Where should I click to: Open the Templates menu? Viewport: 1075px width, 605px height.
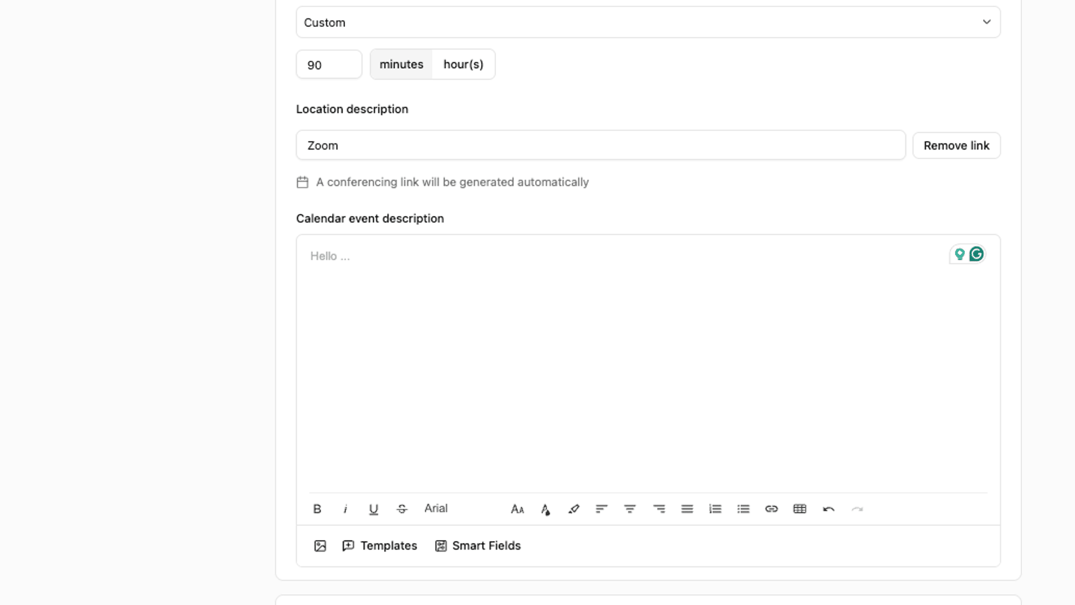tap(380, 546)
